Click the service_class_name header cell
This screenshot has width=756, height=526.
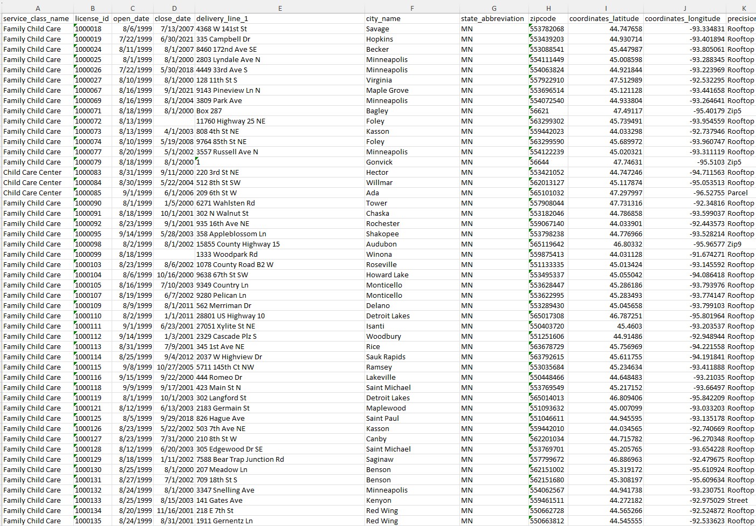(36, 18)
